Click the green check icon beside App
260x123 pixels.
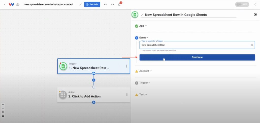pos(136,26)
